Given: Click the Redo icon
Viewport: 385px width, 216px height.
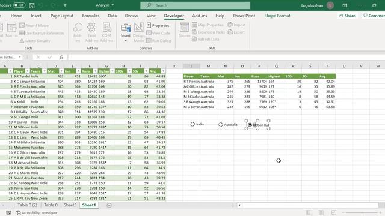Looking at the screenshot, I should pos(53,5).
